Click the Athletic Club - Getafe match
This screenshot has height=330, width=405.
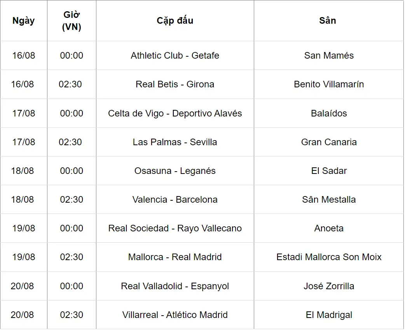click(175, 56)
